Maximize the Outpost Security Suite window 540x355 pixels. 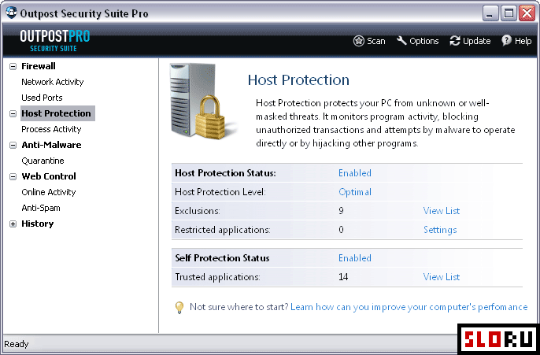(x=509, y=13)
